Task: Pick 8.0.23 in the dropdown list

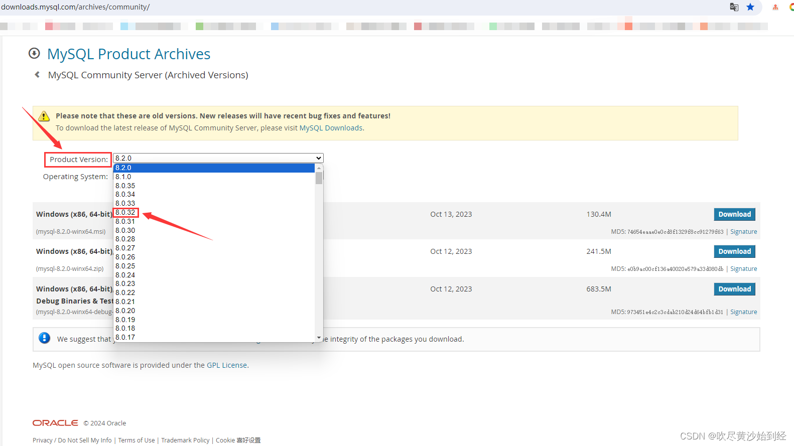Action: [214, 283]
